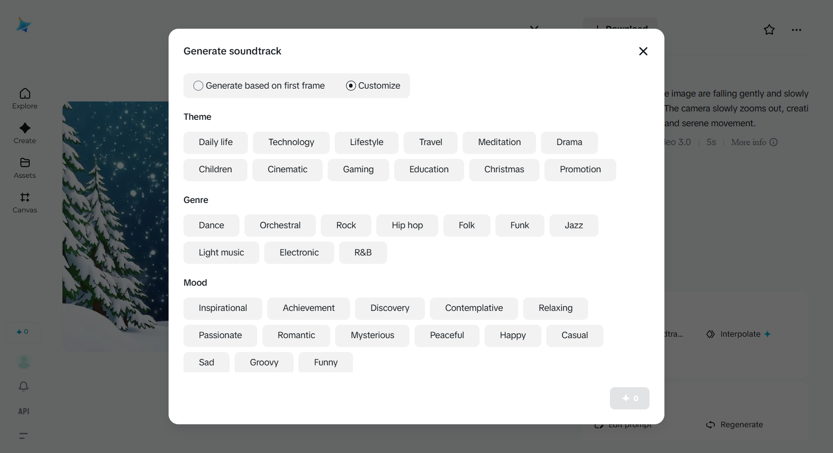Screen dimensions: 833x453
Task: Click the Interpolate option
Action: click(739, 334)
